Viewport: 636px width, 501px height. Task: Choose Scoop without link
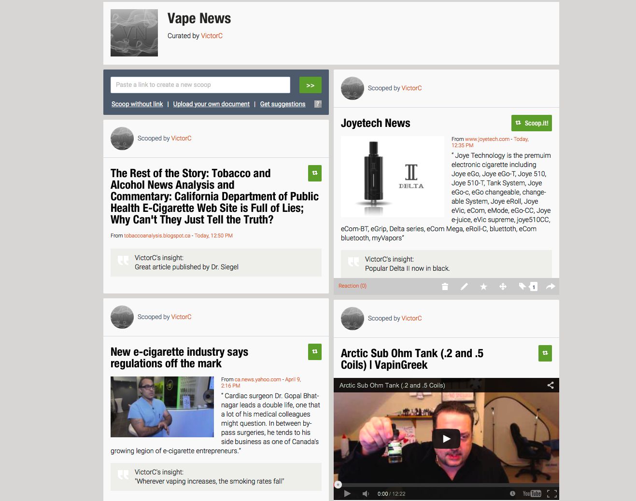[x=137, y=104]
